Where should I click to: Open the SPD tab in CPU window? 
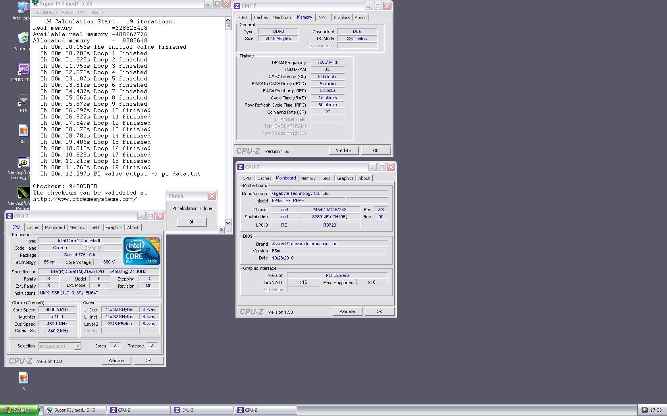[95, 227]
